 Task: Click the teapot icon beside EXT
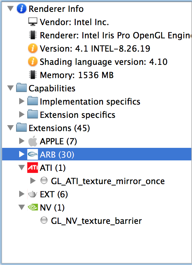tap(33, 194)
